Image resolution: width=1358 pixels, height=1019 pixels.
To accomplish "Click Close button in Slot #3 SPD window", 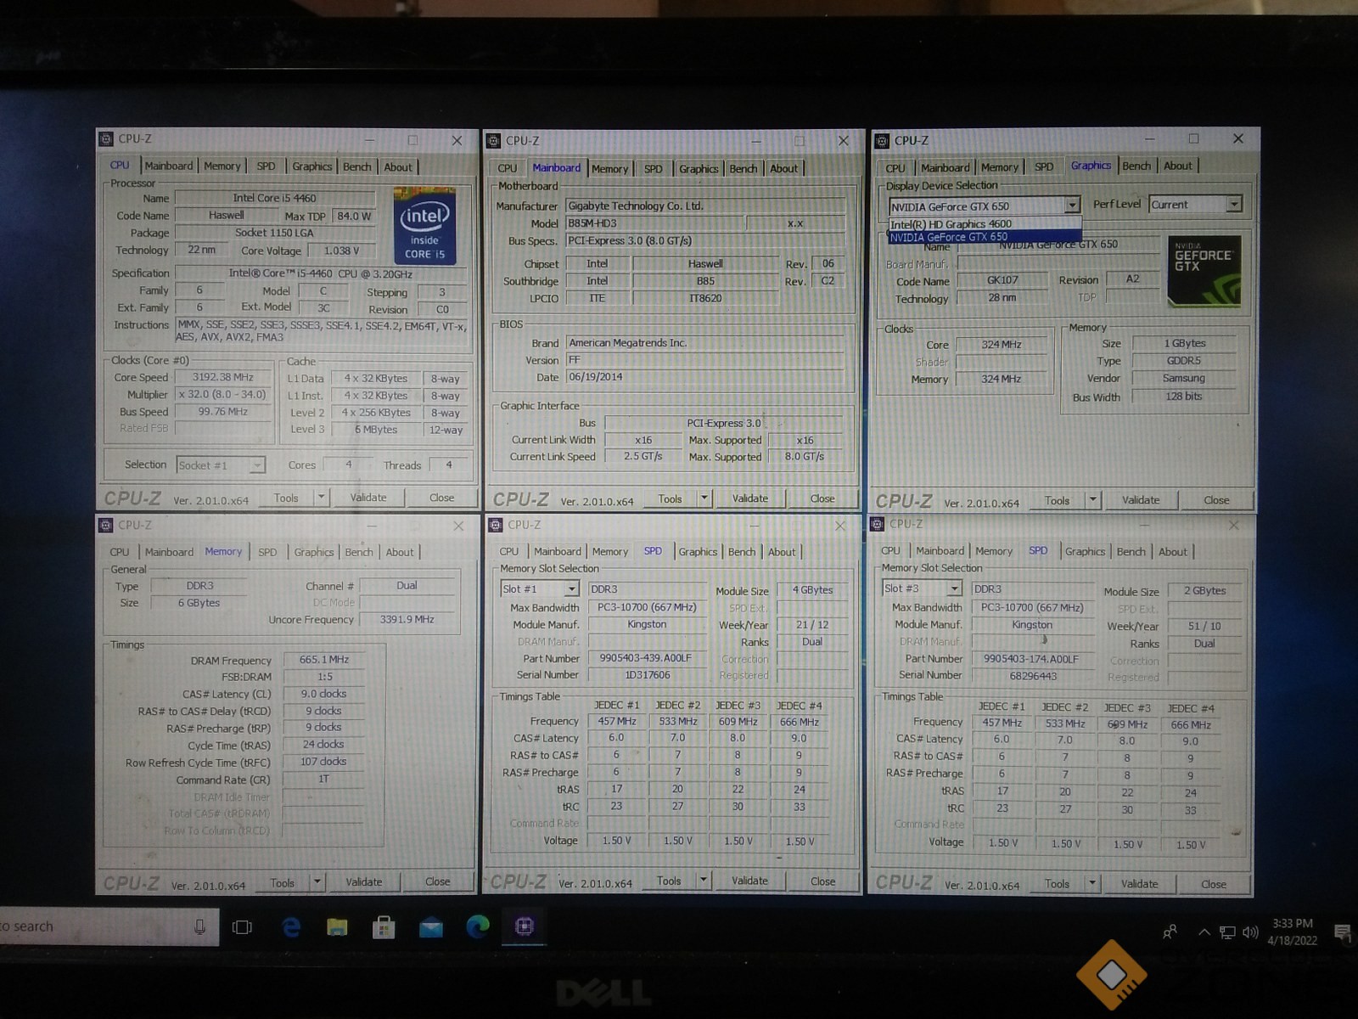I will pyautogui.click(x=1214, y=884).
